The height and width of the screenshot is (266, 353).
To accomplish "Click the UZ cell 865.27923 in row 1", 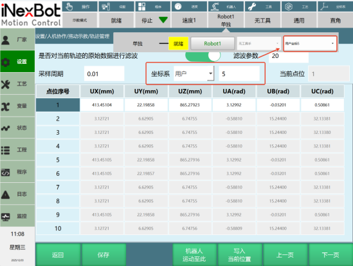I will click(x=190, y=105).
